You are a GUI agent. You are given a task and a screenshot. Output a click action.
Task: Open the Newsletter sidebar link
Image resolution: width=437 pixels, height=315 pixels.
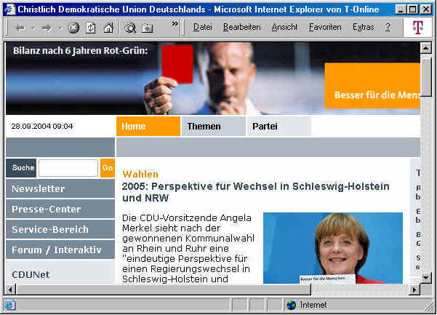coord(60,188)
